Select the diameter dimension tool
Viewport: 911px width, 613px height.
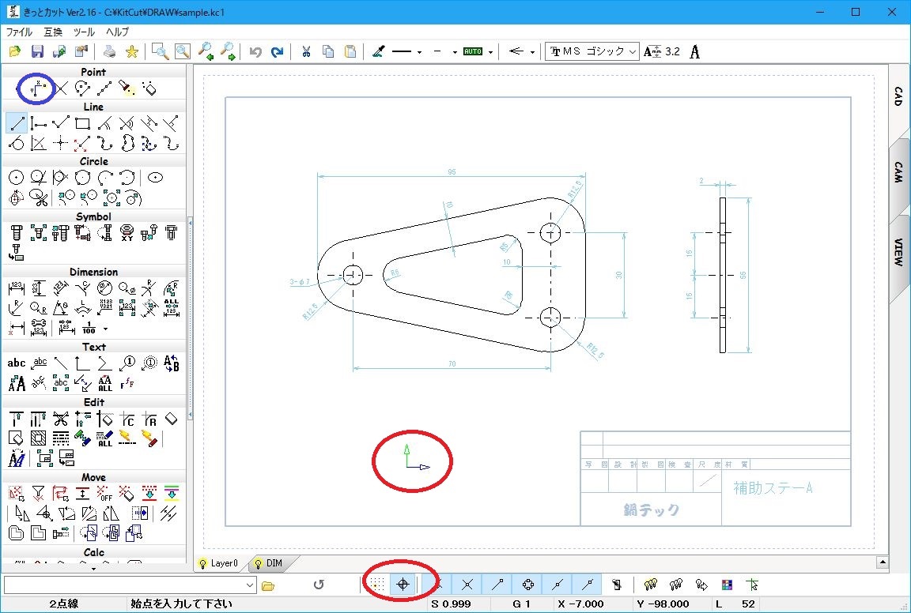(x=104, y=288)
